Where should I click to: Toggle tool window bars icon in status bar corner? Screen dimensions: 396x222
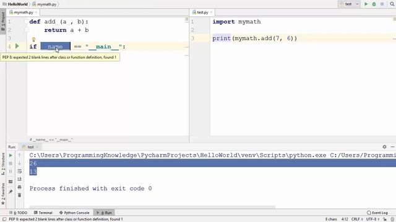point(4,220)
